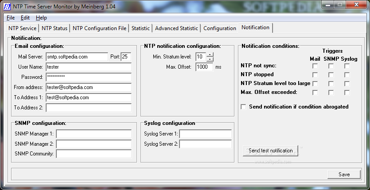Decrease Min. Stratum level with down arrow
This screenshot has height=190, width=370.
tap(210, 59)
